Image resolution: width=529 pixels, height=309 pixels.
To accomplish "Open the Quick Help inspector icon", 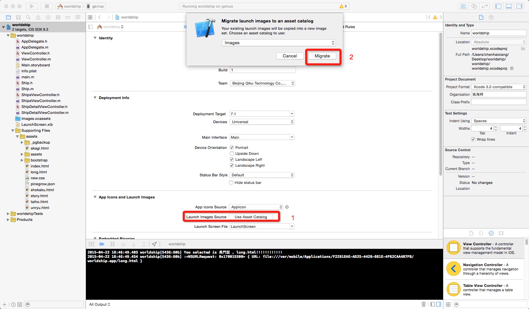I will click(x=491, y=17).
